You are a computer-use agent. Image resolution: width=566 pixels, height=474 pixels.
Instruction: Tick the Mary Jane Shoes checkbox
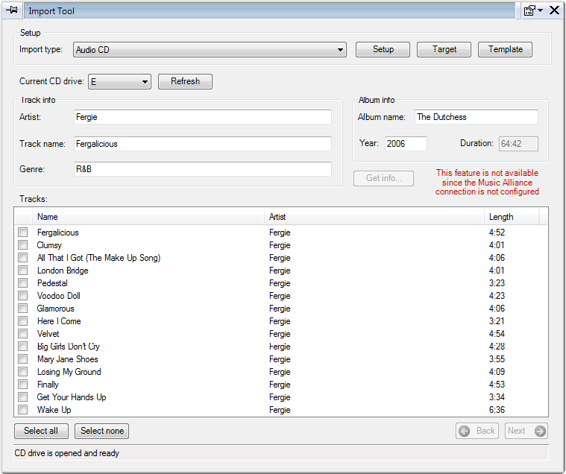click(x=22, y=359)
